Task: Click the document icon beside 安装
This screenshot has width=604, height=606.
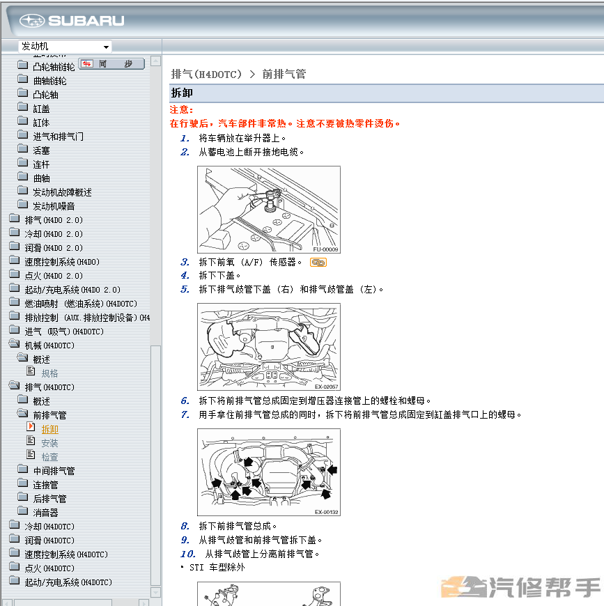Action: click(31, 441)
